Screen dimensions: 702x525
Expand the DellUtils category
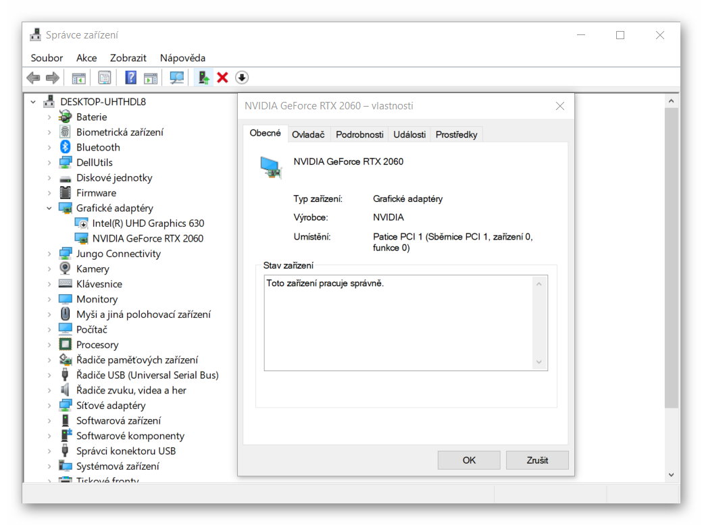tap(49, 163)
